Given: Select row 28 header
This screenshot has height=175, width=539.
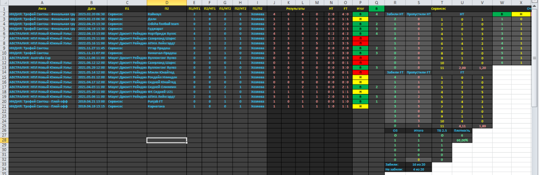Looking at the screenshot, I should point(4,140).
